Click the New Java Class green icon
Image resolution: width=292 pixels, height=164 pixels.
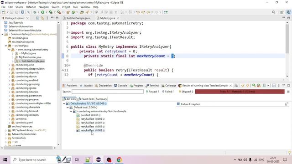click(73, 12)
